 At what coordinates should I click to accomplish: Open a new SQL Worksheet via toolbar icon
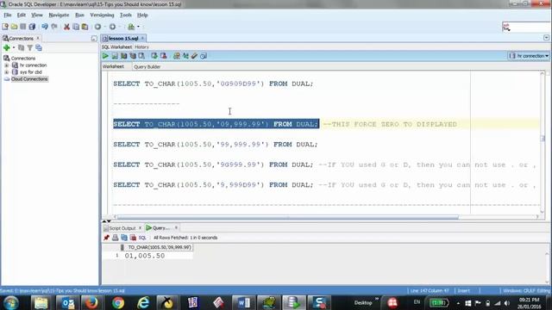131,27
